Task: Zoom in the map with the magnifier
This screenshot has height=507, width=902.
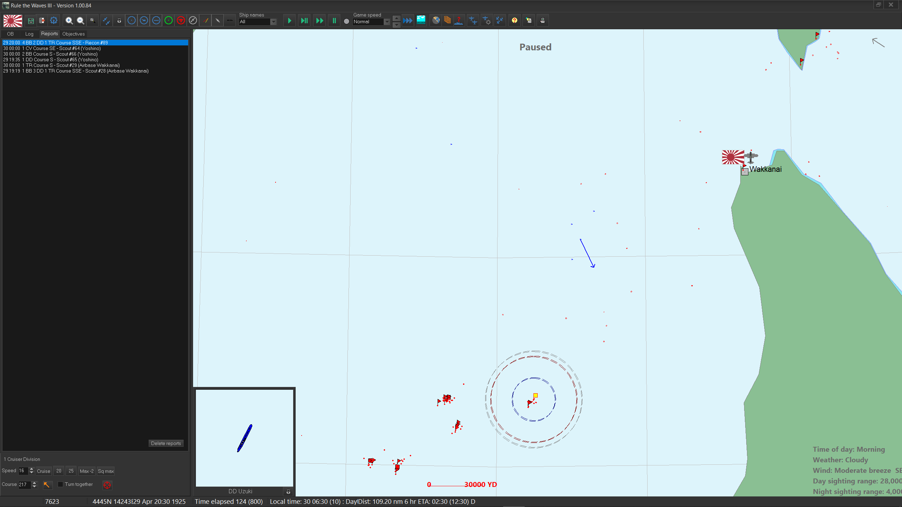Action: [69, 21]
